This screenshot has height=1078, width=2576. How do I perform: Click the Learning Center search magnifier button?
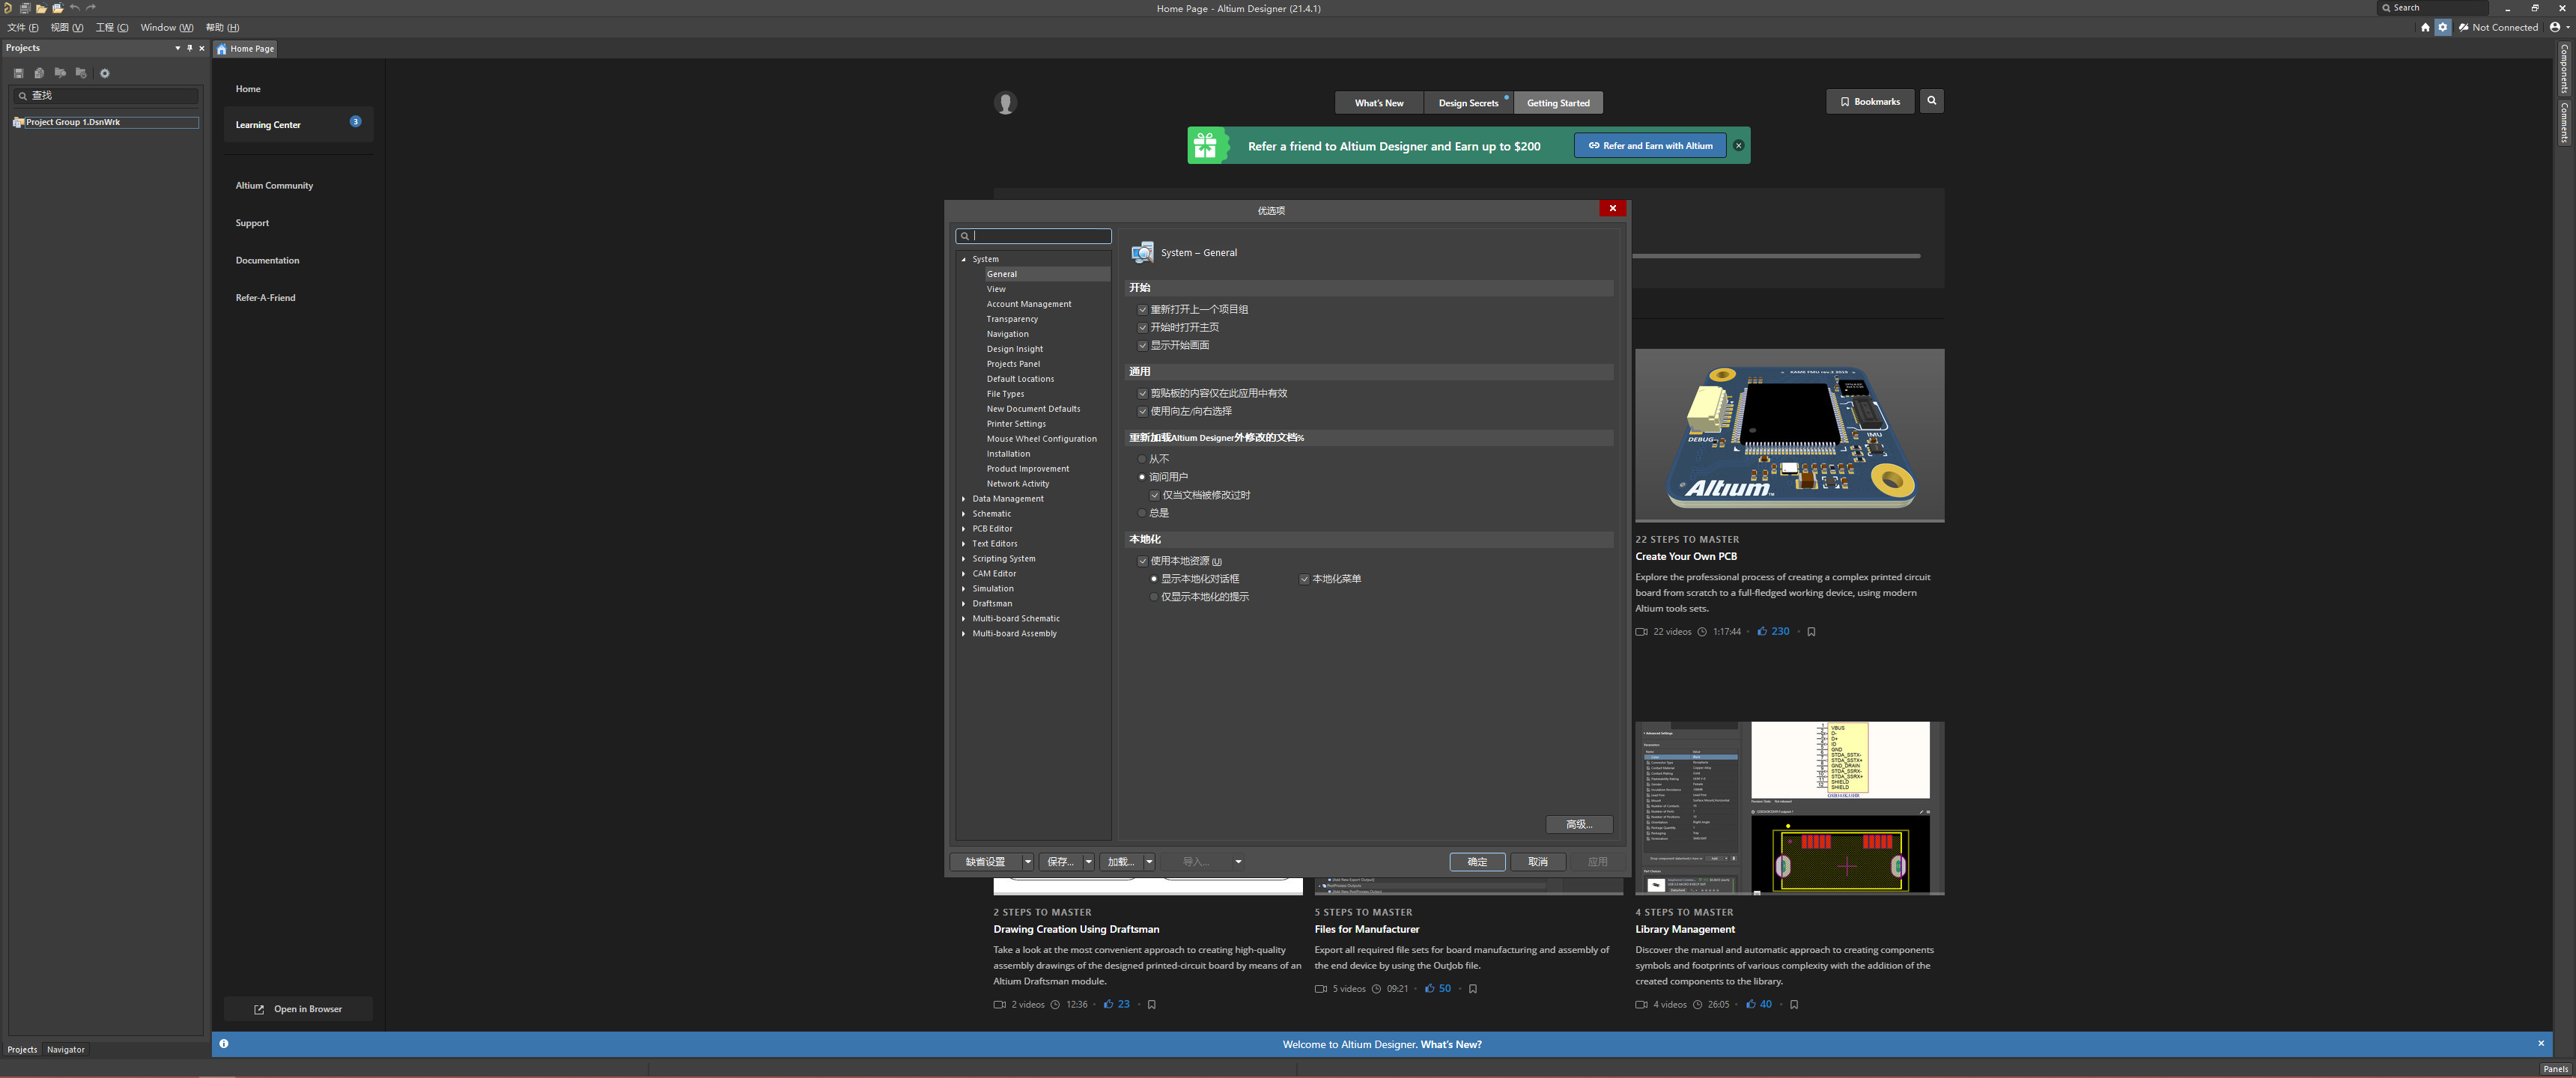coord(1932,101)
